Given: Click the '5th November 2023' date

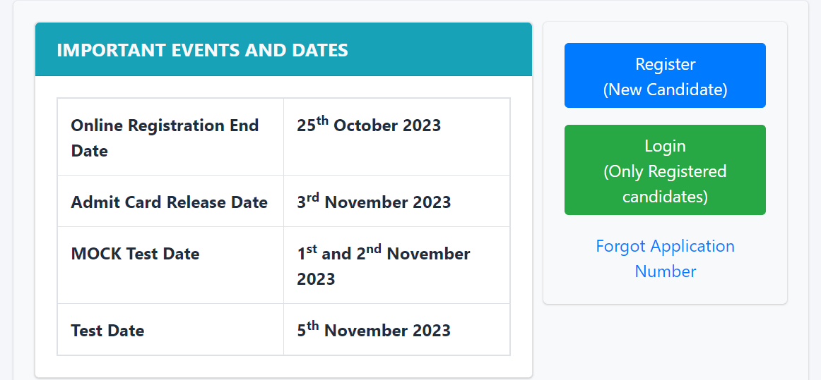Looking at the screenshot, I should click(x=374, y=330).
